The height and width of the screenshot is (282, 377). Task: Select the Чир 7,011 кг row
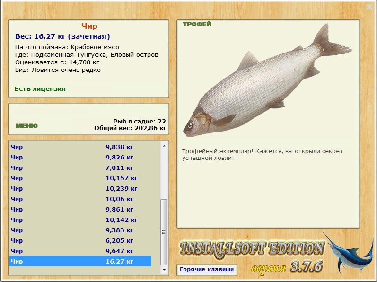click(80, 168)
